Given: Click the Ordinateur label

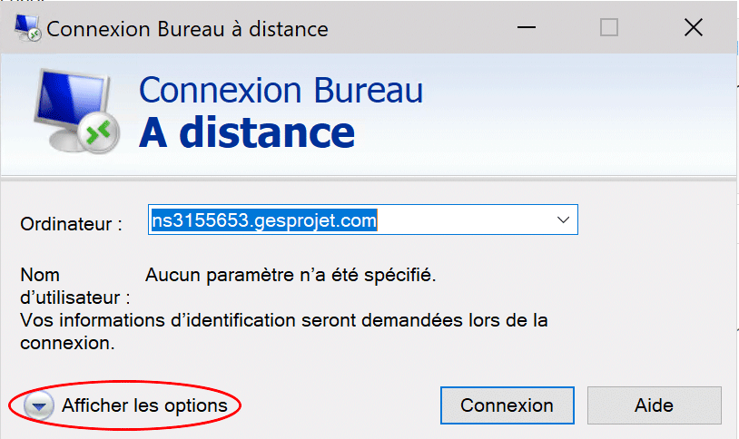Looking at the screenshot, I should (71, 224).
